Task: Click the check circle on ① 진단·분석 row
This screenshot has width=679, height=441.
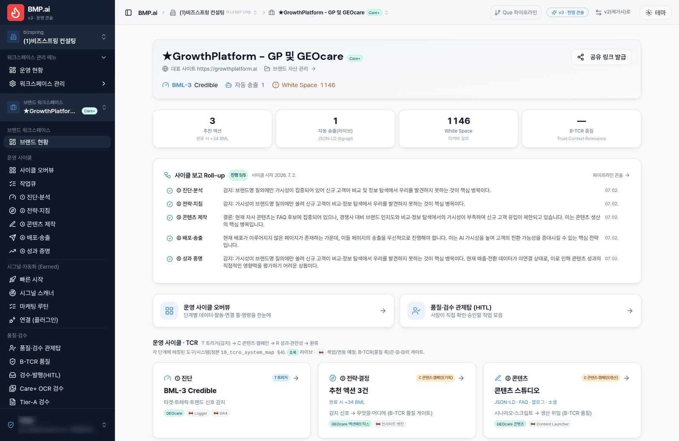Action: 169,191
